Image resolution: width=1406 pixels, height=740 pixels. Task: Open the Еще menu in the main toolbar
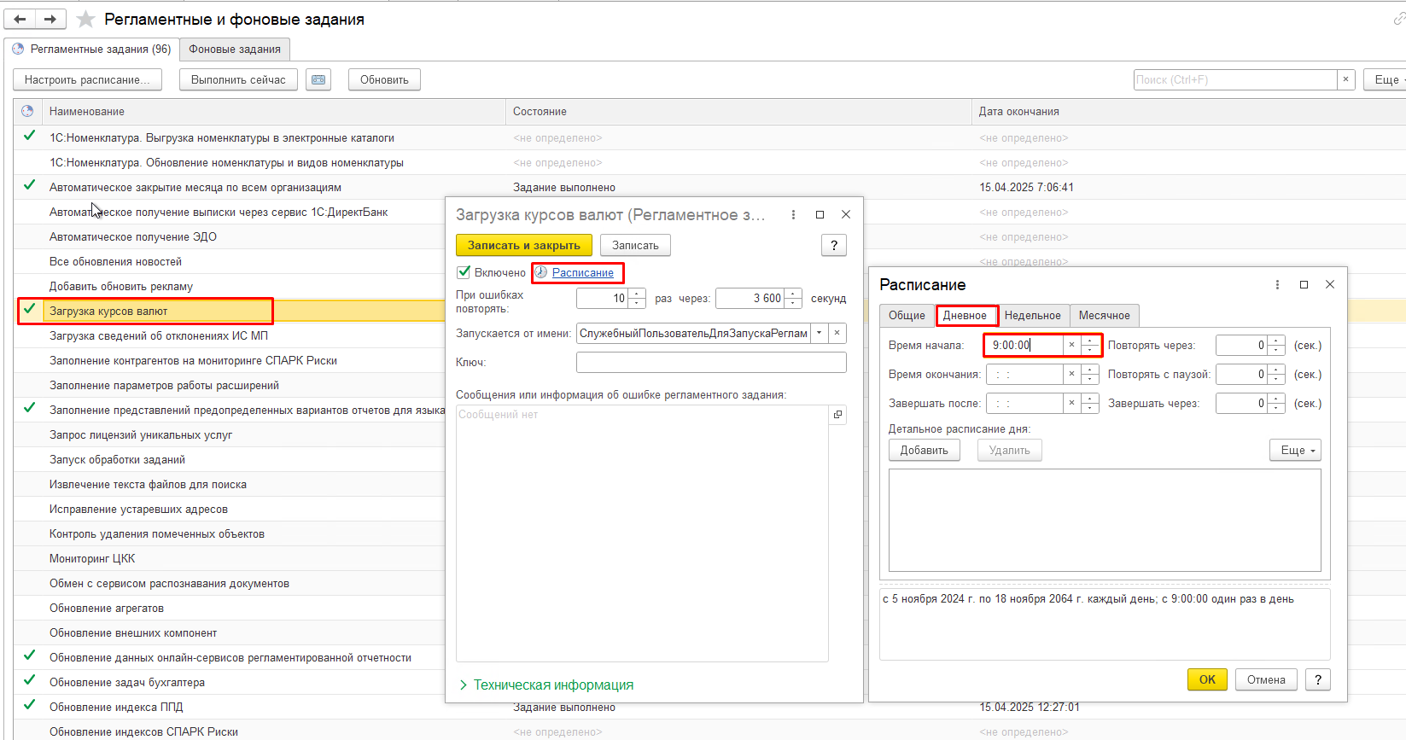click(1386, 79)
